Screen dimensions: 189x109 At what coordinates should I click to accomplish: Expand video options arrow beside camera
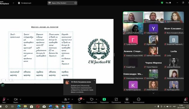[x=20, y=99]
